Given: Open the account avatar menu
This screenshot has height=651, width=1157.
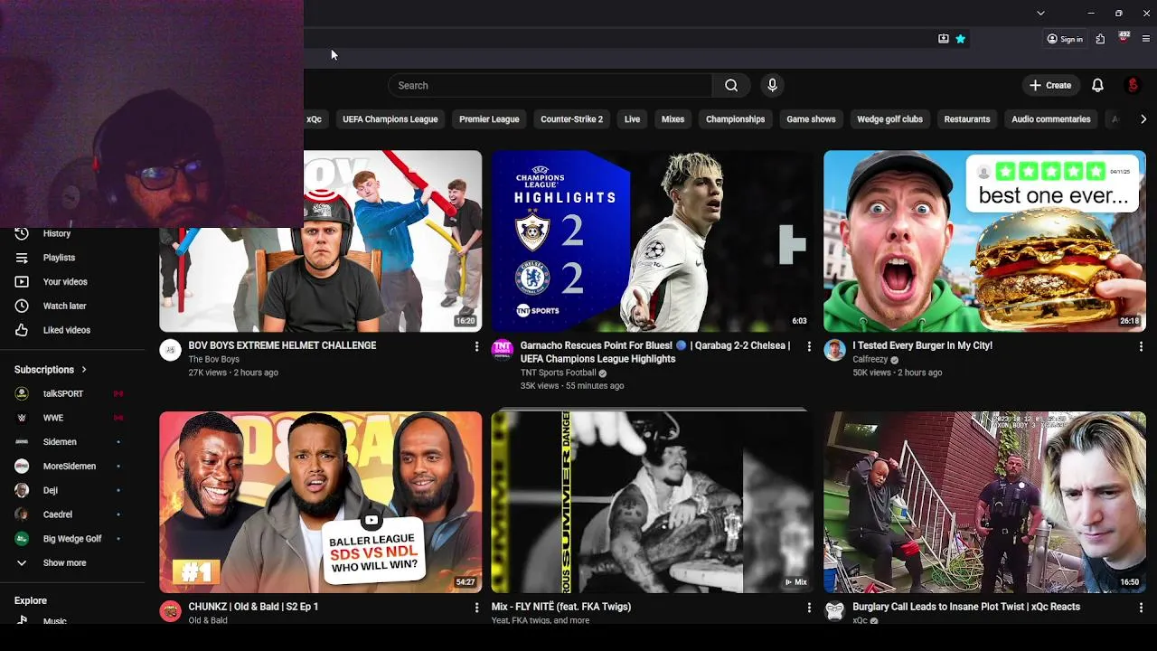Looking at the screenshot, I should [x=1133, y=85].
